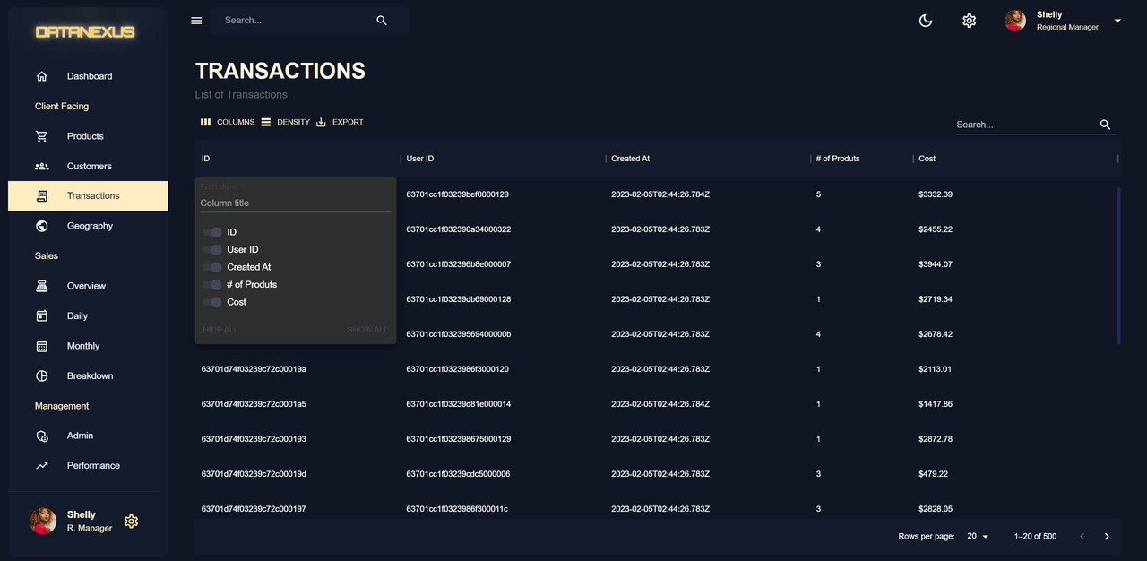The height and width of the screenshot is (561, 1147).
Task: Click Shelly's avatar in sidebar footer
Action: coord(43,522)
